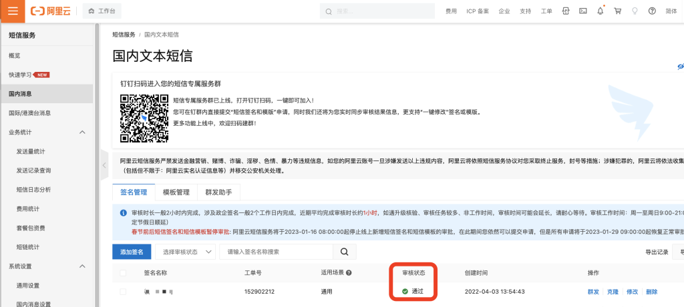Image resolution: width=684 pixels, height=307 pixels.
Task: Click the 修改 link for the signature
Action: click(632, 292)
